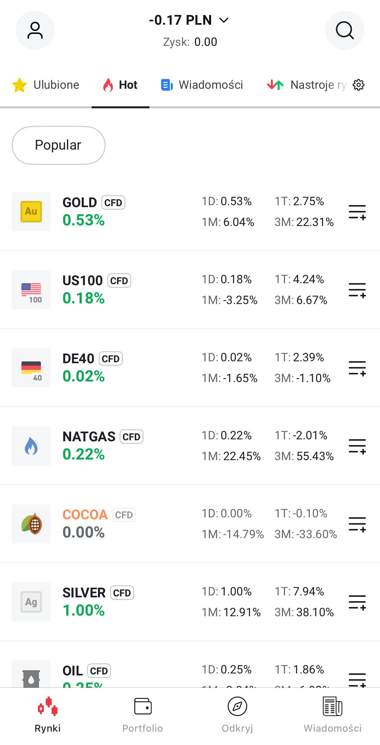Add DE40 to watchlist icon
The width and height of the screenshot is (380, 745).
pyautogui.click(x=357, y=368)
